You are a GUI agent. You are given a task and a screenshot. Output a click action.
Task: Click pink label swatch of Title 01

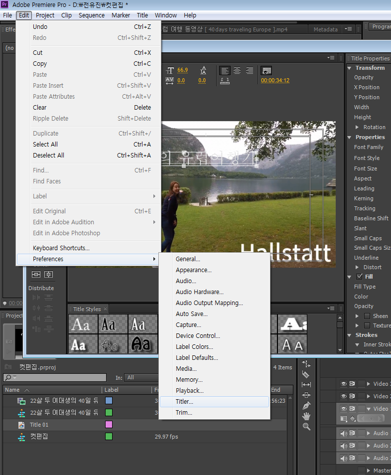(109, 425)
